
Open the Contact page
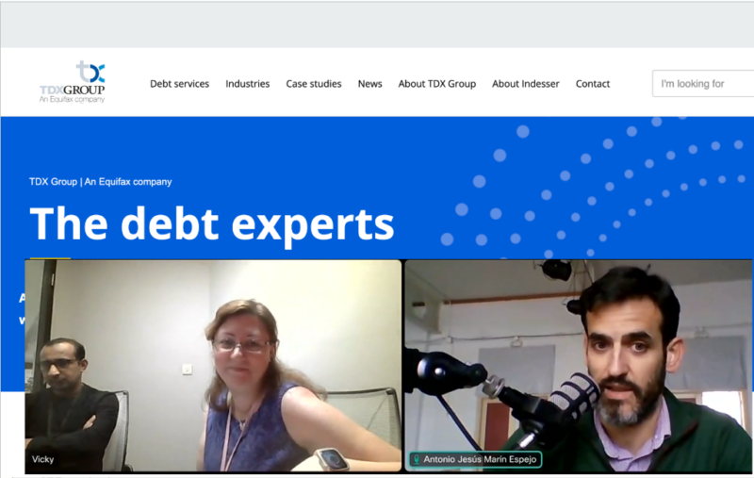coord(593,84)
